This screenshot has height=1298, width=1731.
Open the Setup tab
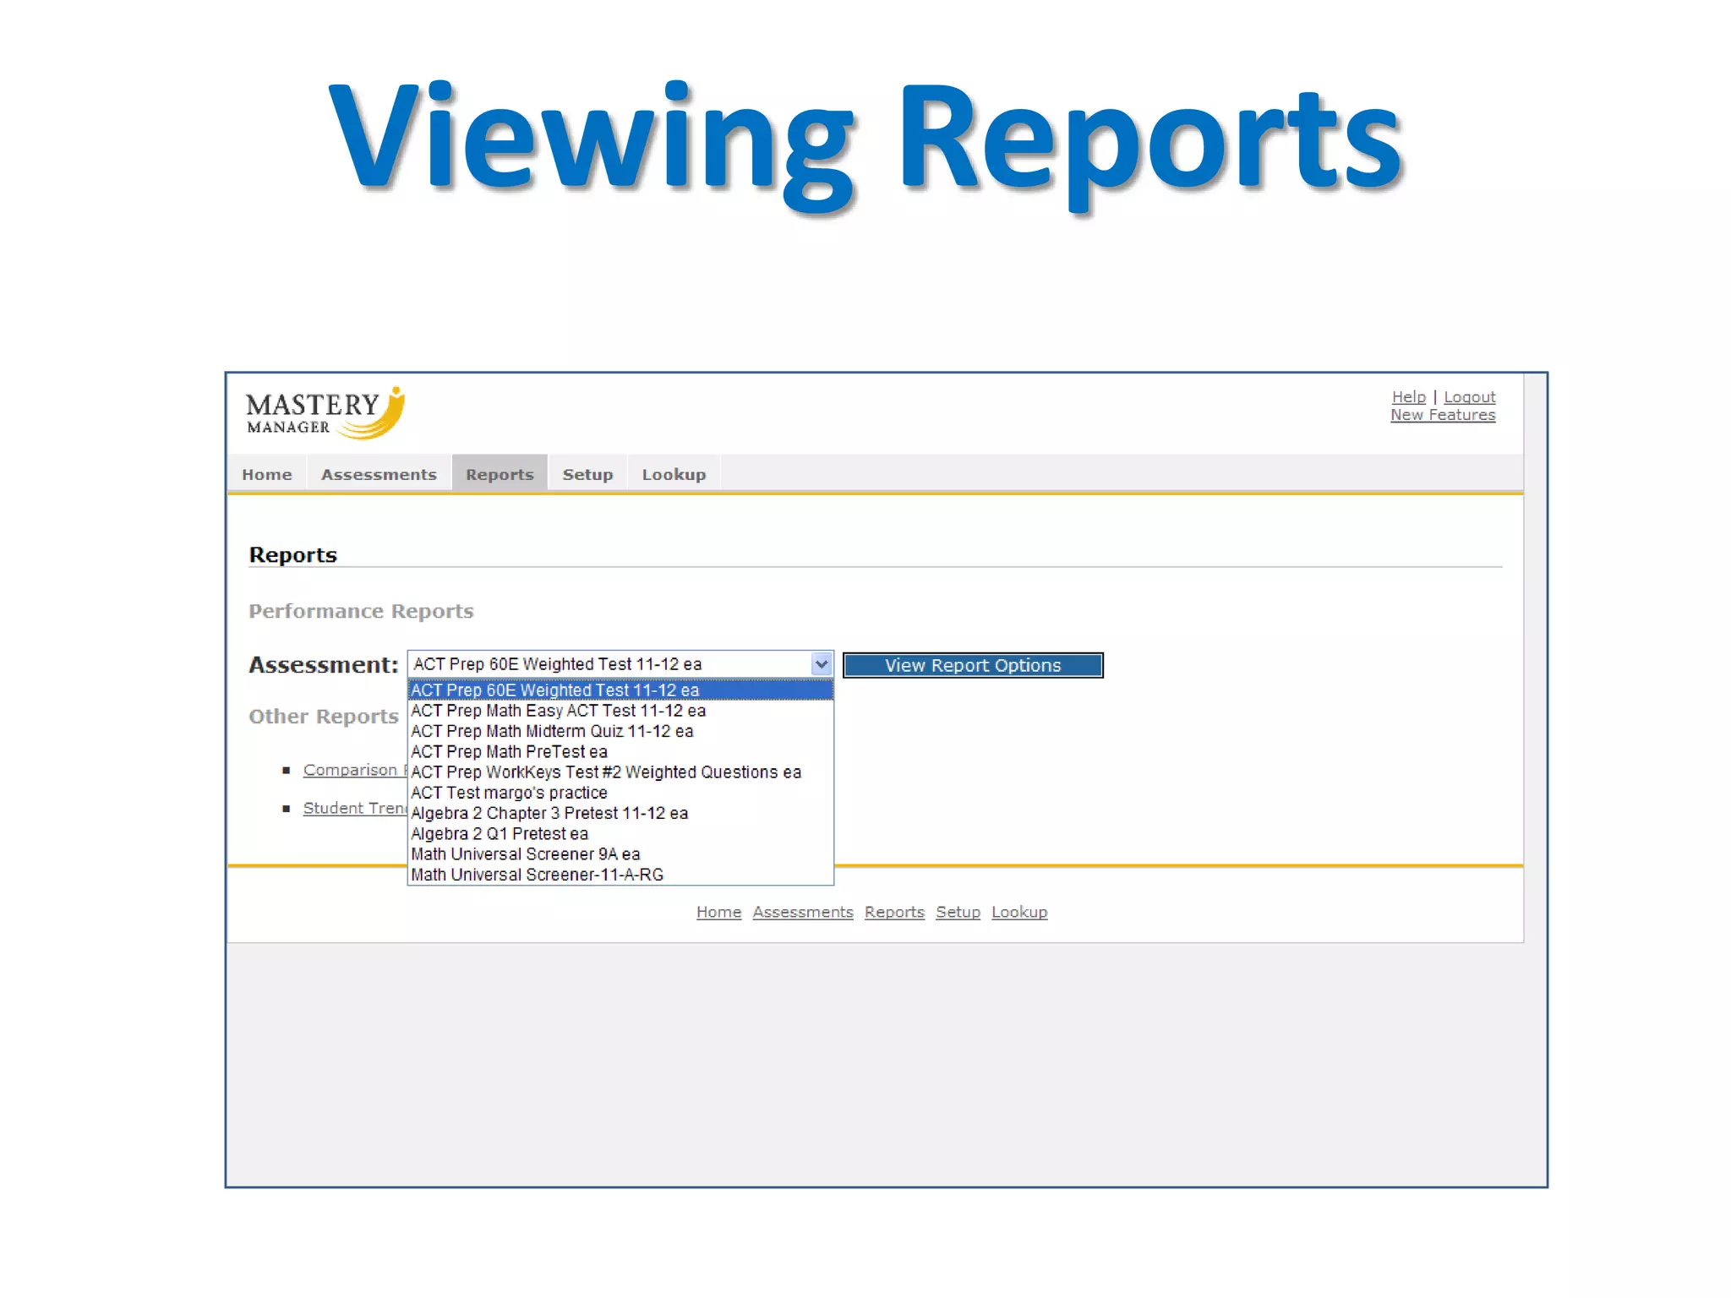(x=587, y=474)
